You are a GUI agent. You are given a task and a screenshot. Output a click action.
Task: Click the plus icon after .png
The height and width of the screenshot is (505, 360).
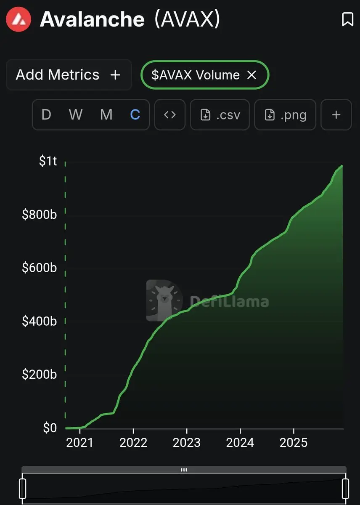pos(336,114)
